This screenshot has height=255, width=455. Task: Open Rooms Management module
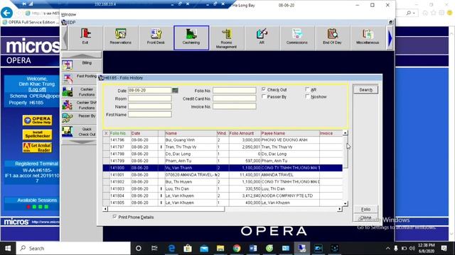(x=226, y=38)
